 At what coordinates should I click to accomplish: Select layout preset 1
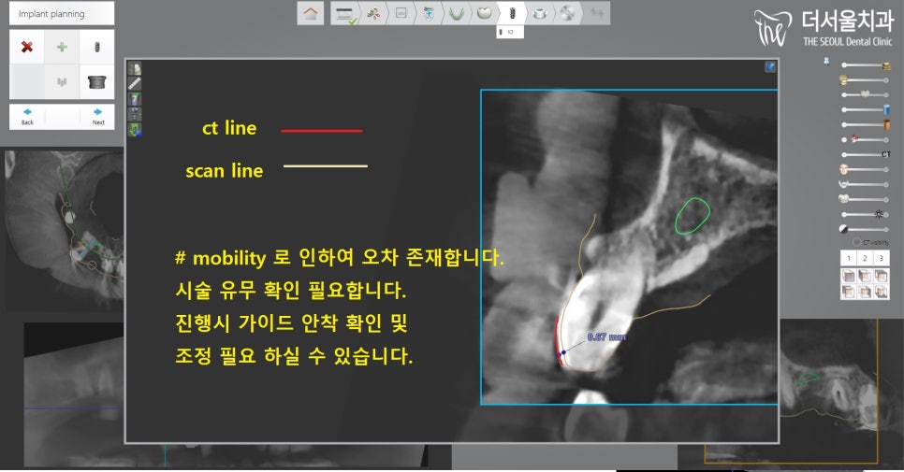click(847, 258)
